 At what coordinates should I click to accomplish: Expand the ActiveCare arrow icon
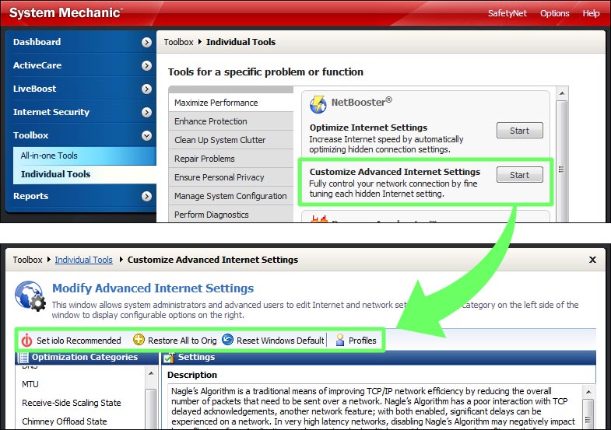[146, 65]
